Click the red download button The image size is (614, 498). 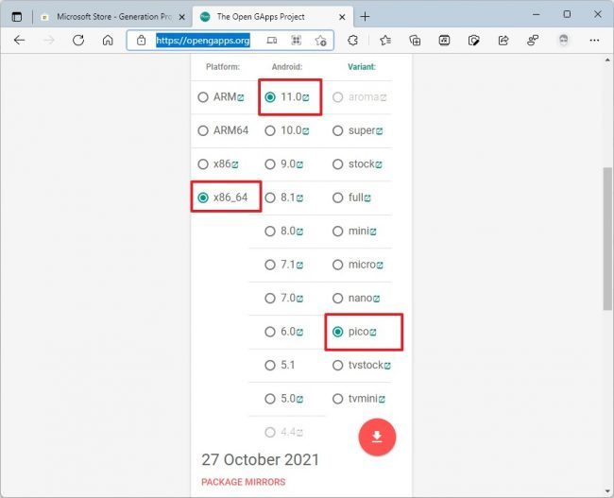tap(377, 437)
